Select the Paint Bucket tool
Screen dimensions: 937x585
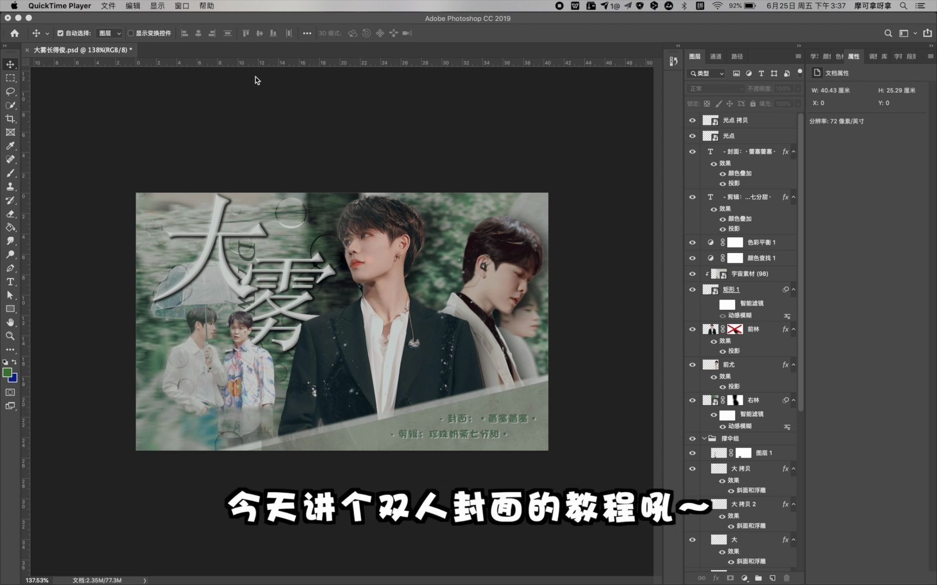[x=10, y=227]
